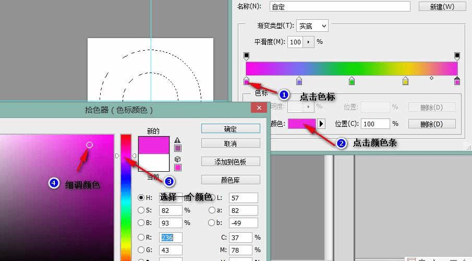Viewport: 472px width, 261px height.
Task: Click the B field showing 93
Action: coord(171,223)
